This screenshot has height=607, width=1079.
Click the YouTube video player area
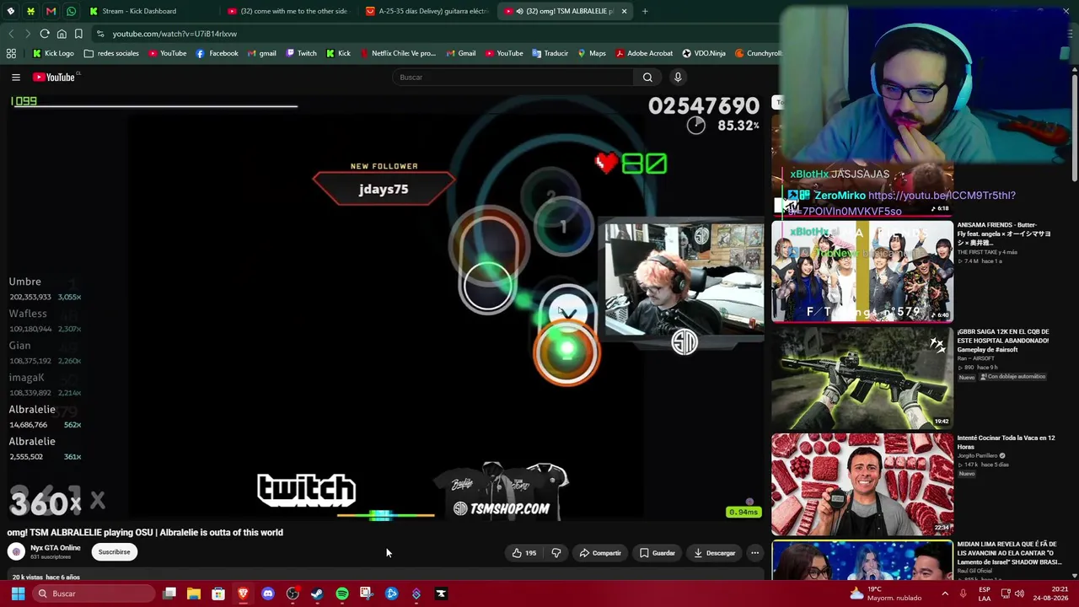385,308
